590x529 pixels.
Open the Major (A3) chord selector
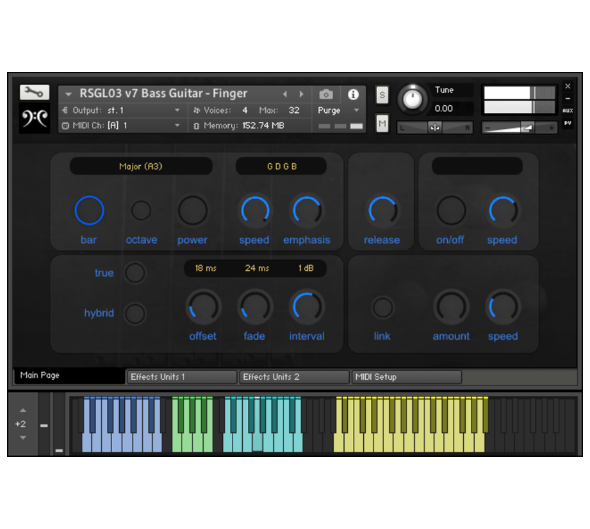tap(141, 166)
